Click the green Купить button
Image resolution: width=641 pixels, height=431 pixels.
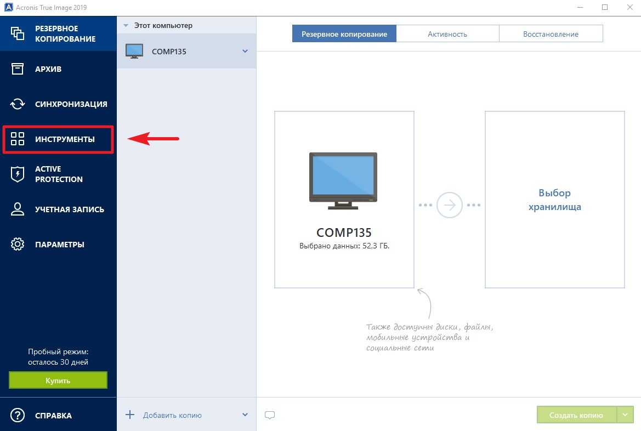[x=58, y=381]
